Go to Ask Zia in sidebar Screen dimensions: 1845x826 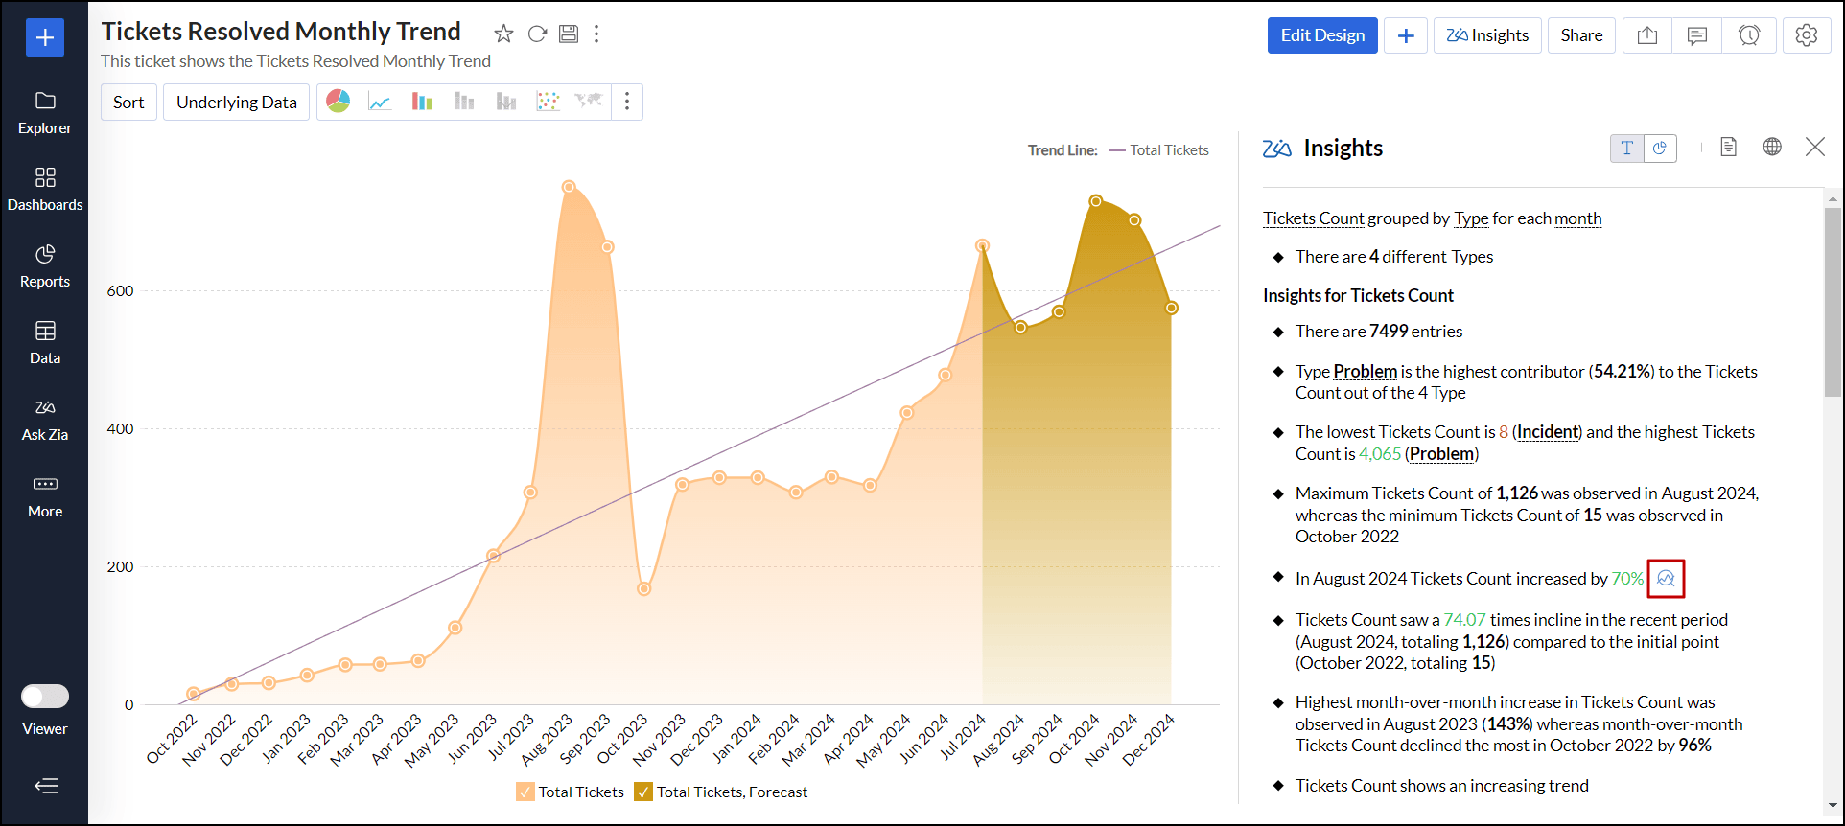[45, 419]
